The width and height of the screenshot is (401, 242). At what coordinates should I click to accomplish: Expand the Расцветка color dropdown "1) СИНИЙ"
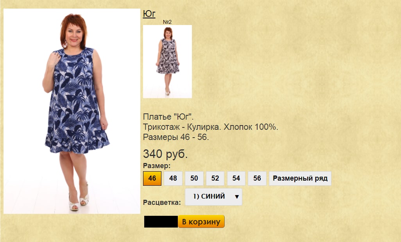[213, 197]
